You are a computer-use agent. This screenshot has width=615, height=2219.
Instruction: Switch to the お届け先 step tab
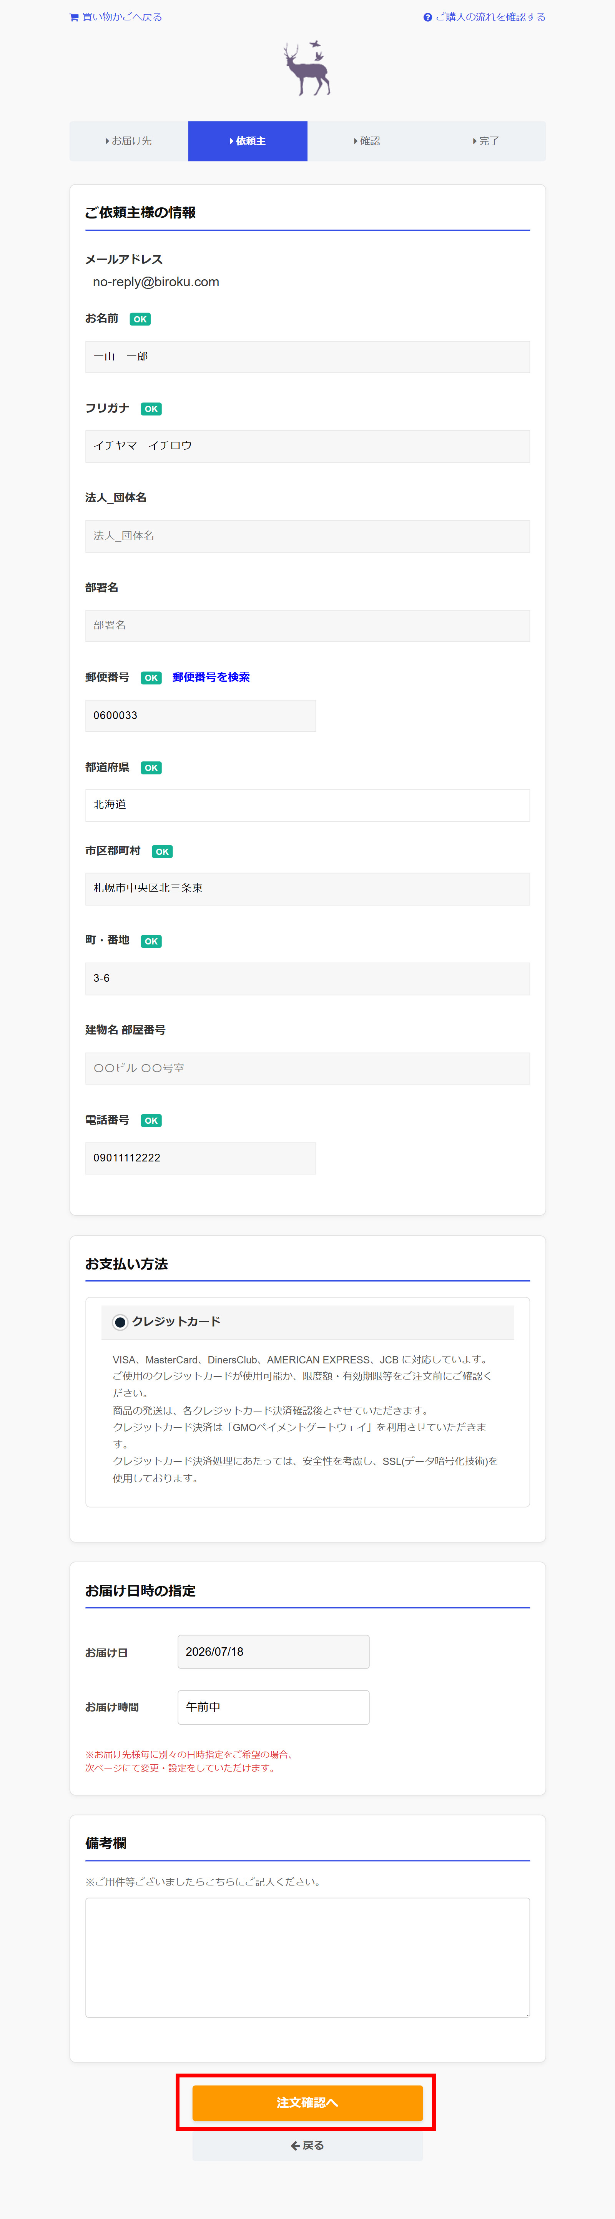[x=129, y=141]
